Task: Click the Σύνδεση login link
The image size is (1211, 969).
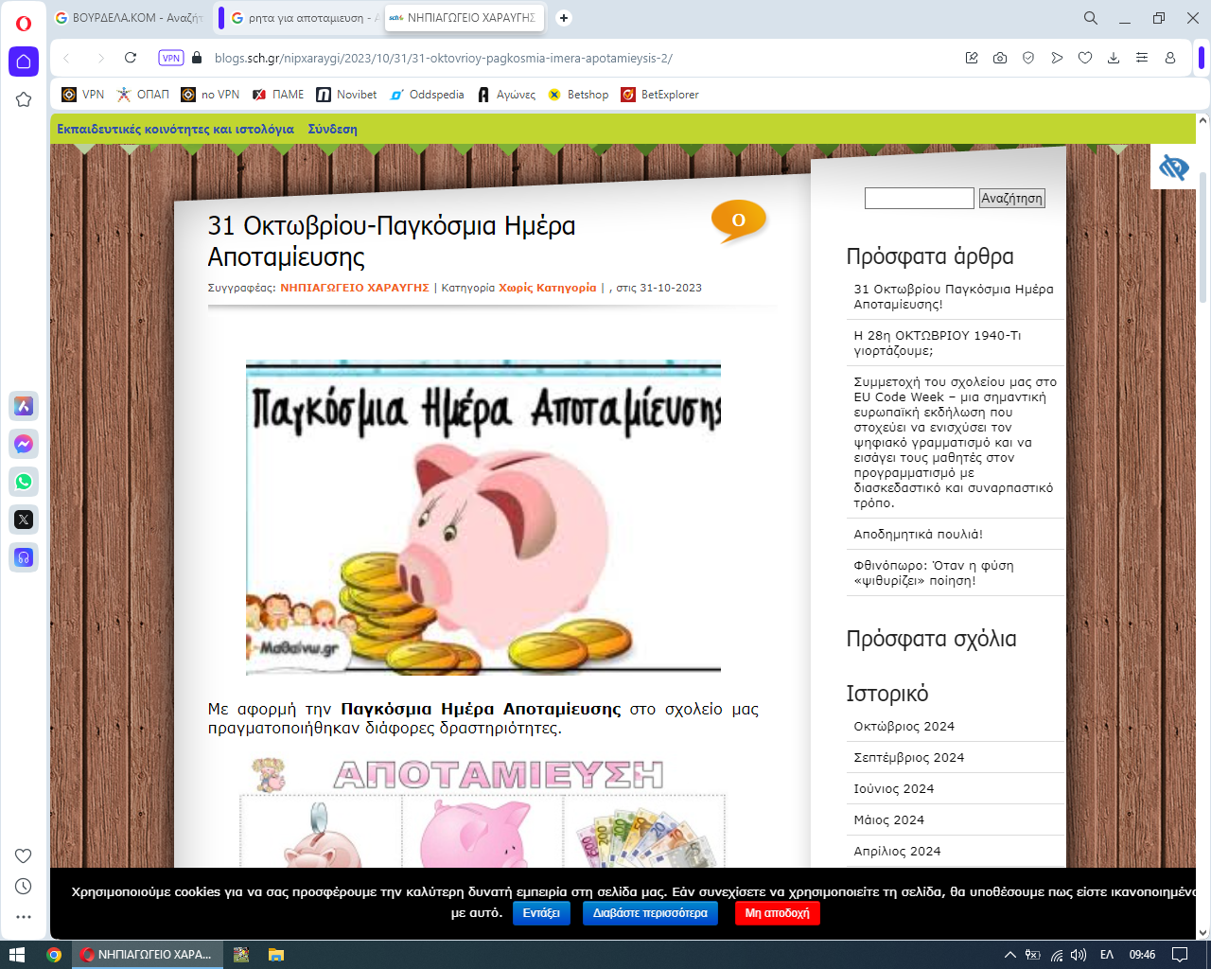Action: (x=332, y=130)
